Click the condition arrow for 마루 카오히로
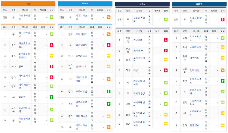 pos(51,86)
